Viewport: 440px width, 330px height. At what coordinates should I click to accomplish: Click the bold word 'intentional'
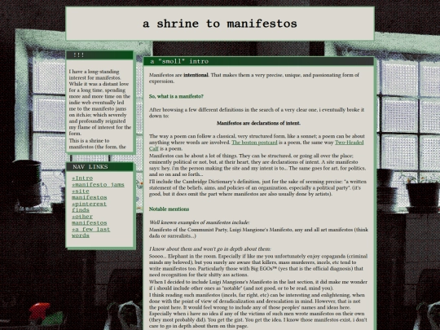(196, 75)
